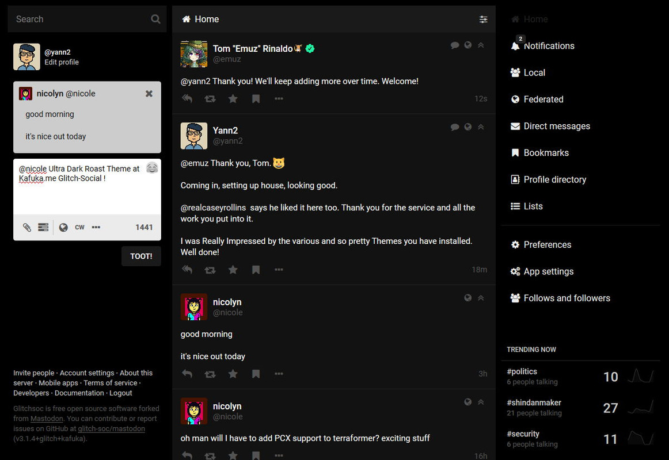Open Home column settings sliders icon
This screenshot has width=669, height=460.
coord(483,19)
